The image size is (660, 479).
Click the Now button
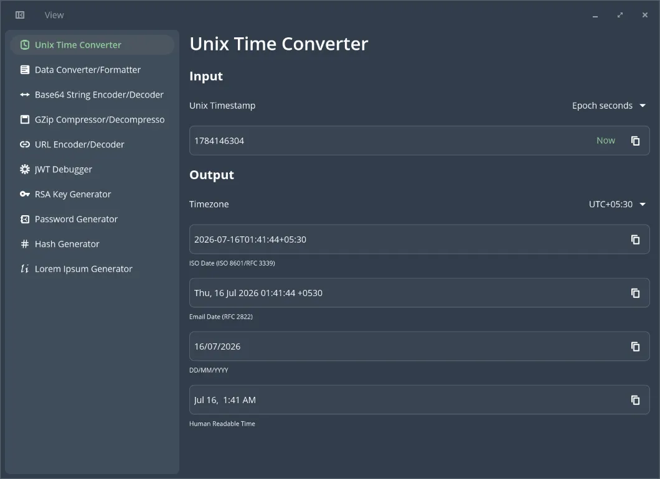[606, 141]
